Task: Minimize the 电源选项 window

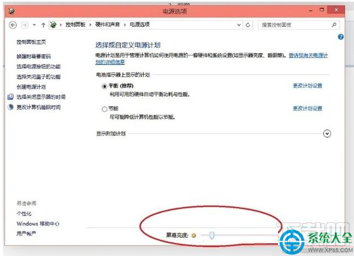Action: (x=311, y=11)
